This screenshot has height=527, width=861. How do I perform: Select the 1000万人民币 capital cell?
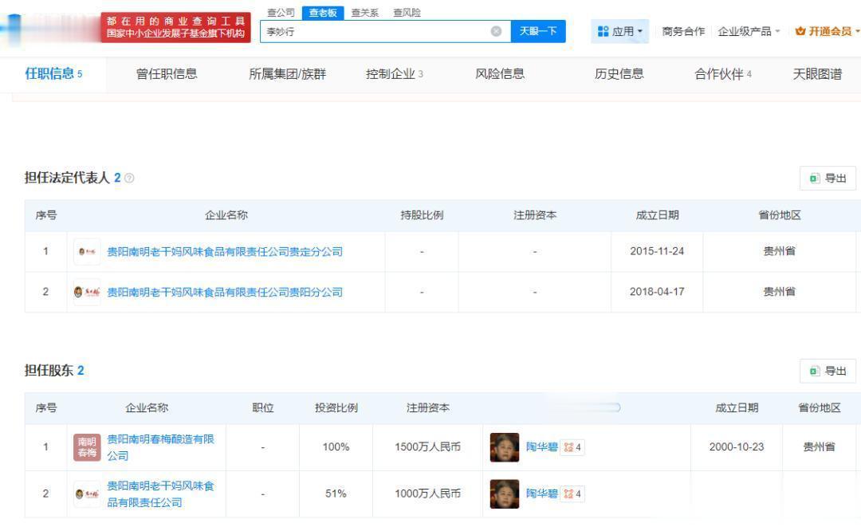click(x=427, y=494)
